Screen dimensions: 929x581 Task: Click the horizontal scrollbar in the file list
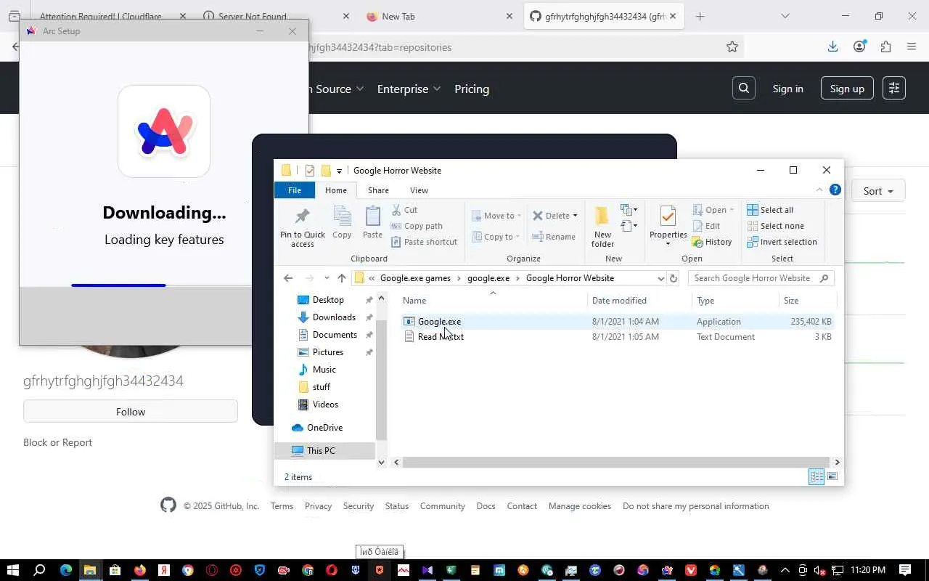pos(615,462)
